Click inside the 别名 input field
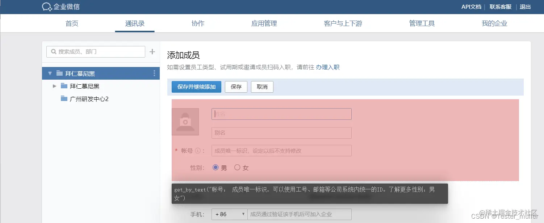Viewport: 544px width, 223px height. [x=281, y=133]
